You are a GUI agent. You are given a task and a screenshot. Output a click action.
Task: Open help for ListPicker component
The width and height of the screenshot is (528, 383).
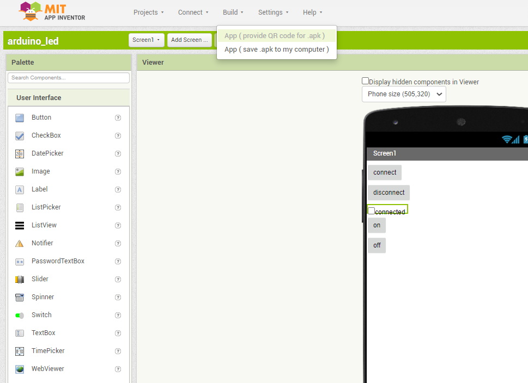[118, 207]
